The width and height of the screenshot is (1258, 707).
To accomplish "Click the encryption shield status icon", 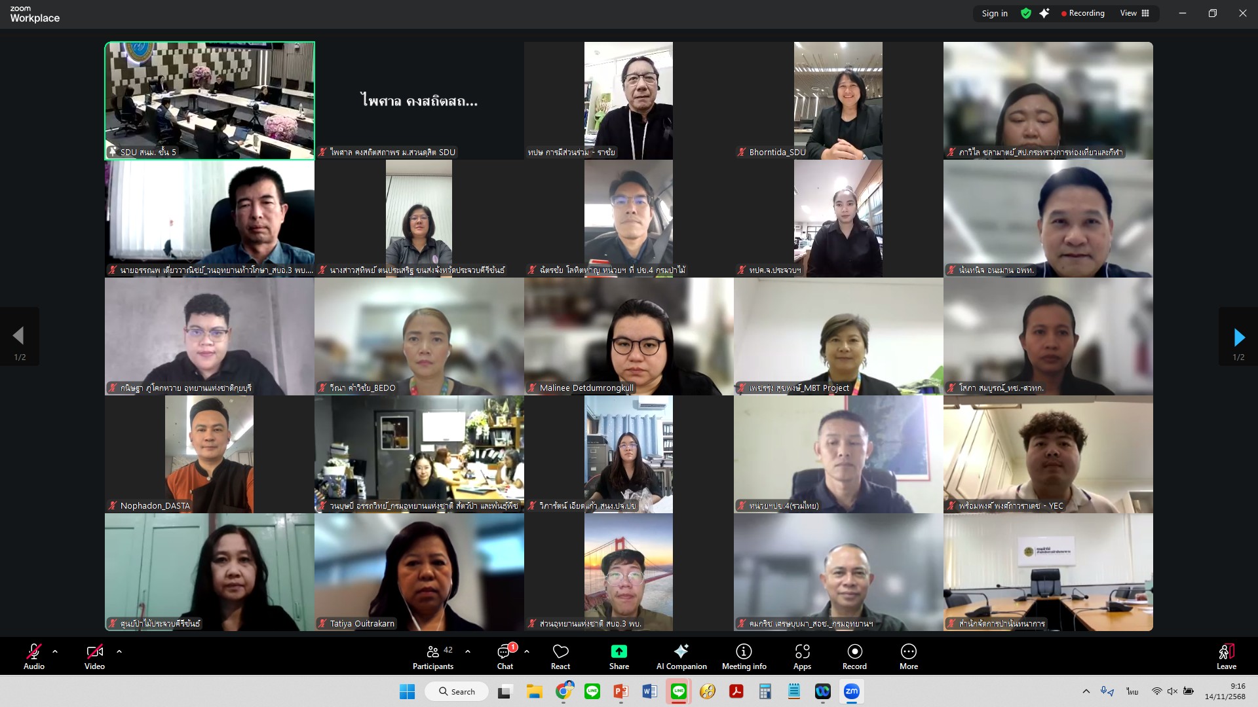I will tap(1026, 13).
